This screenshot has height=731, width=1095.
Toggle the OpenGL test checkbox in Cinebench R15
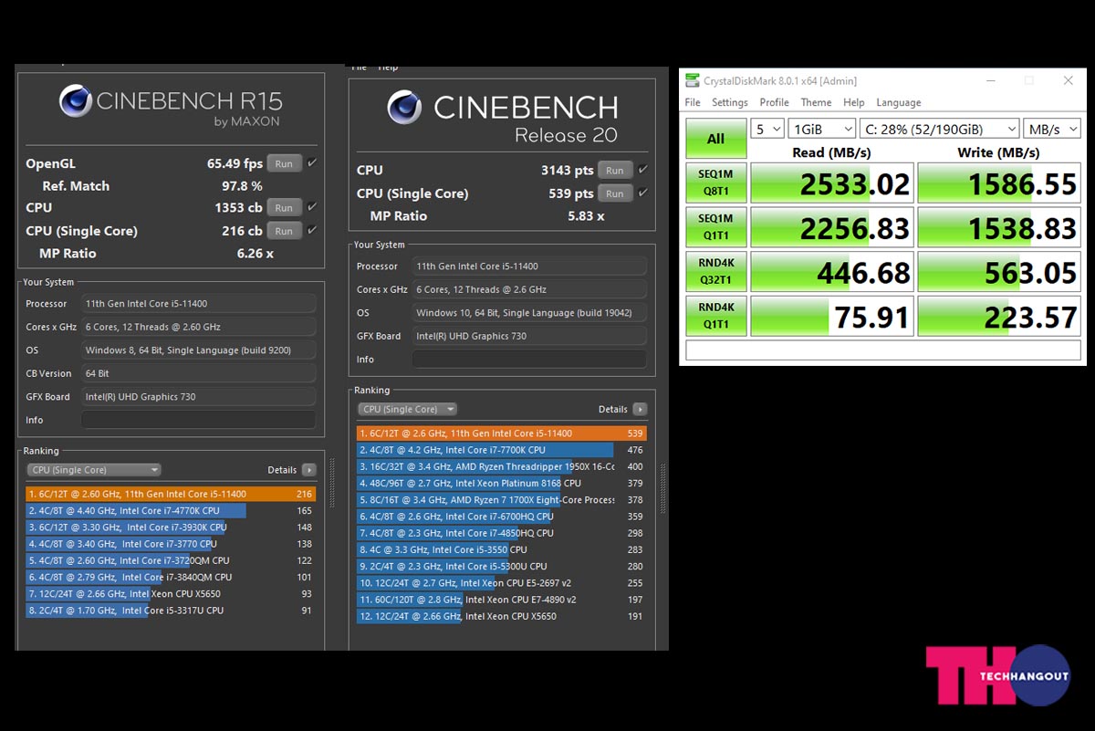click(x=312, y=163)
